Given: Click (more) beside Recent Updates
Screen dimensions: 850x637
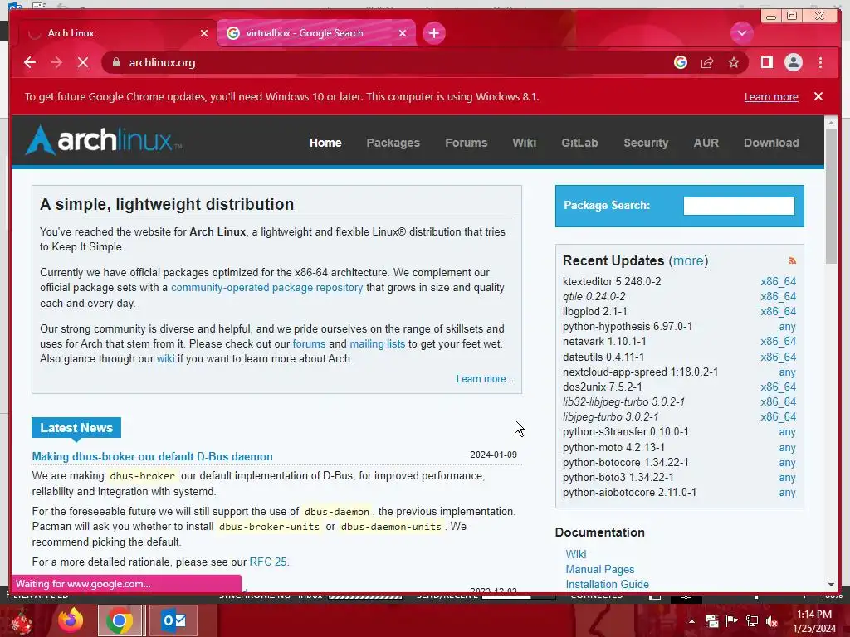Looking at the screenshot, I should 688,261.
